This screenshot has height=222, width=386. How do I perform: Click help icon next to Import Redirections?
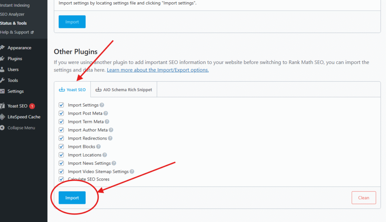pos(110,138)
